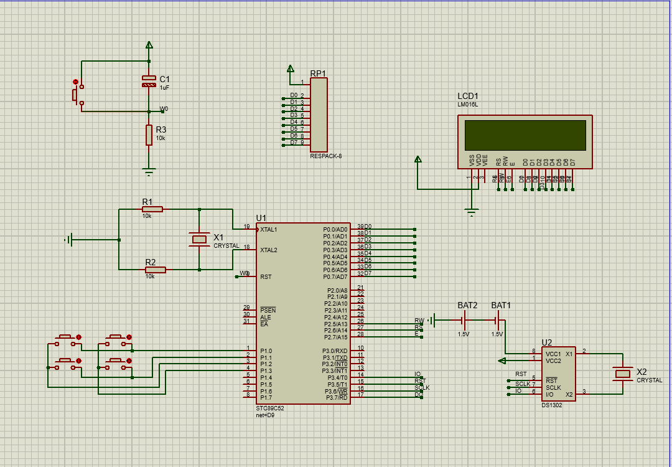Viewport: 672px width, 467px height.
Task: Select the X2 crystal symbol near DS1302
Action: pos(623,374)
